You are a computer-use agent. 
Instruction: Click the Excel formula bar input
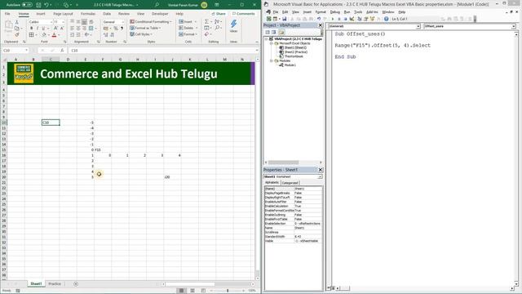[162, 51]
